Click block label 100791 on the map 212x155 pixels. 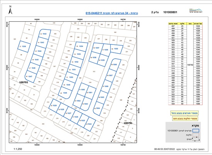tap(128, 123)
